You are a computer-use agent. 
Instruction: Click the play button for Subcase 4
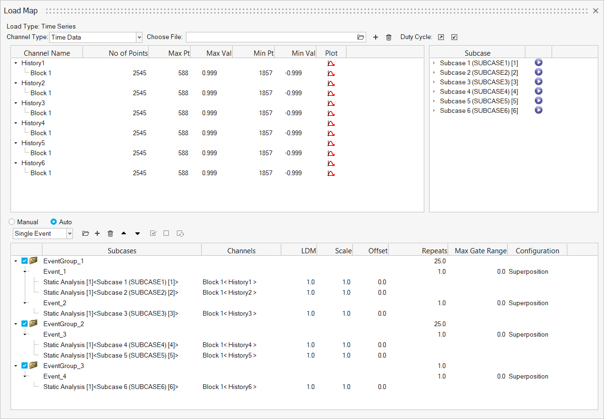539,91
